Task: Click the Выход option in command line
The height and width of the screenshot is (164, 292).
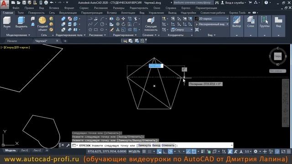Action: tap(156, 145)
